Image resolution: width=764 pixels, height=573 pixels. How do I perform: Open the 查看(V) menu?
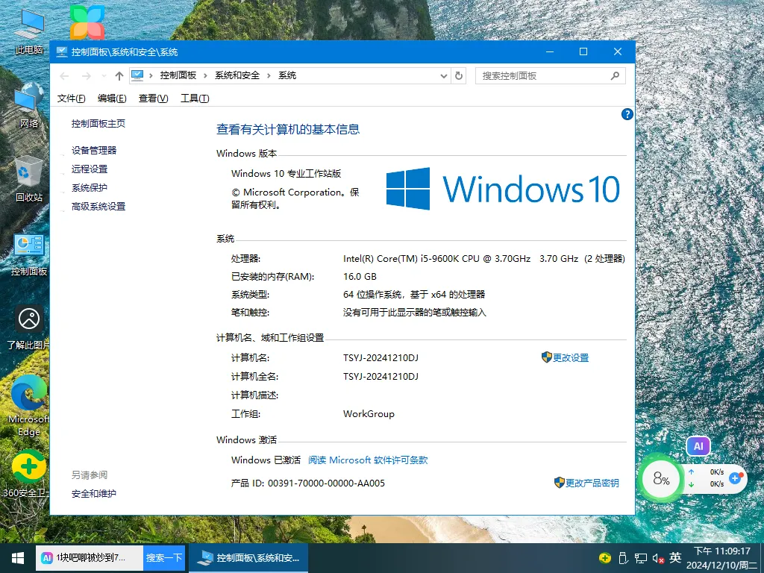pos(152,98)
